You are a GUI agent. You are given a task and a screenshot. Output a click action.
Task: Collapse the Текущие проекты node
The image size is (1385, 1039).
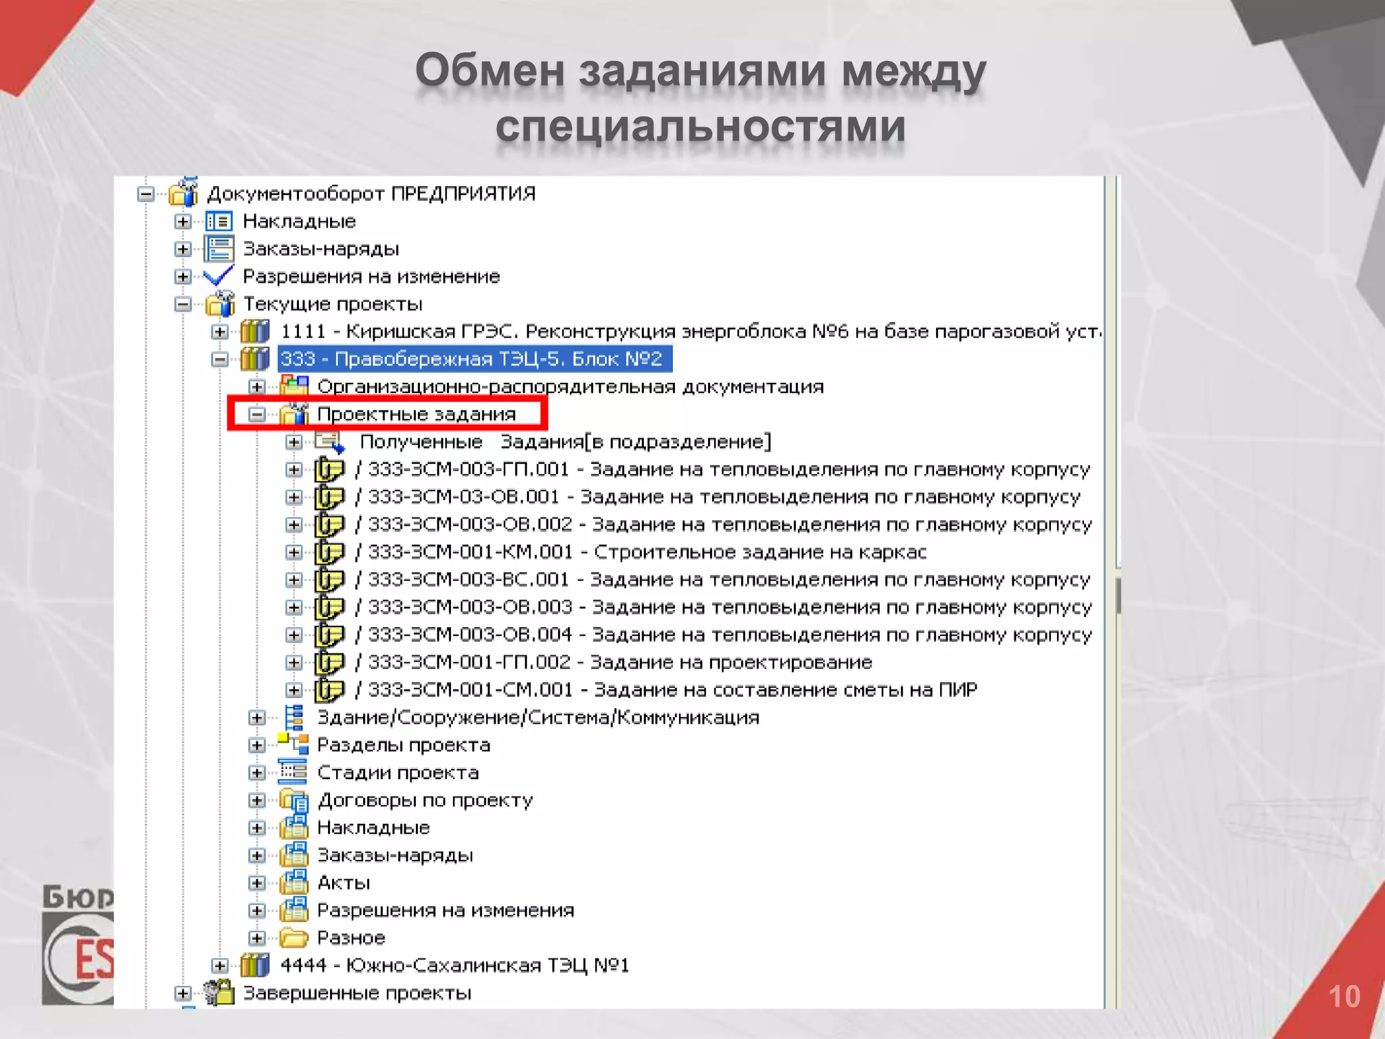coord(183,304)
